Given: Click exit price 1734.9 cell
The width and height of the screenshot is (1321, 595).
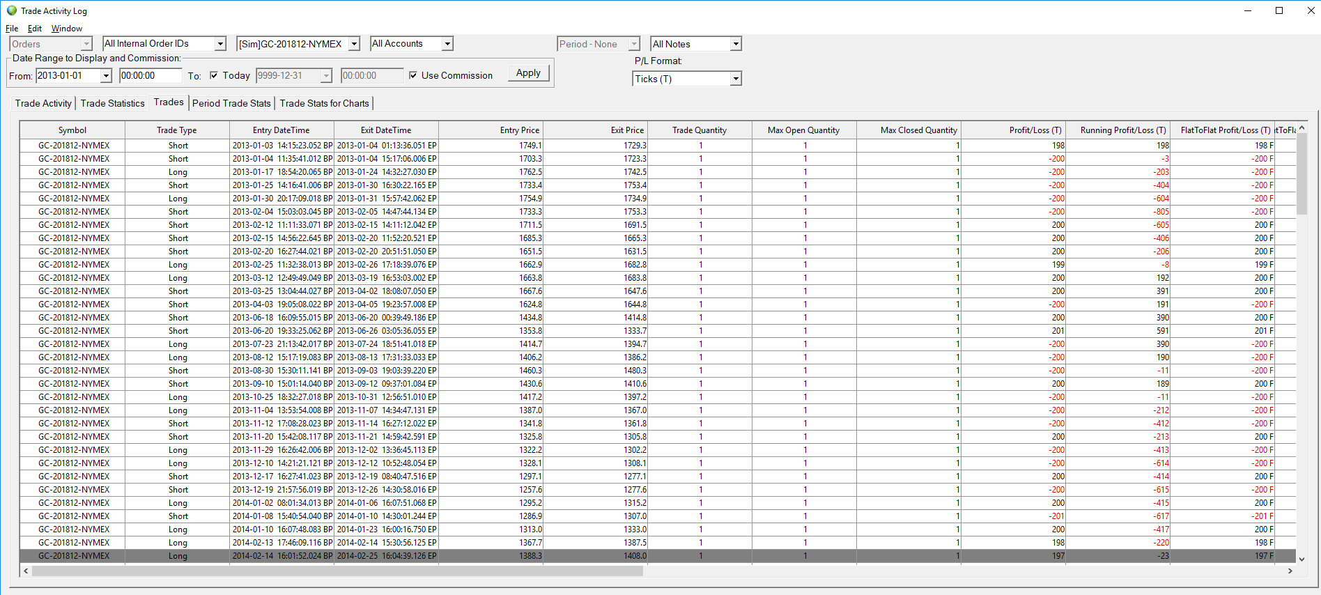Looking at the screenshot, I should pyautogui.click(x=595, y=199).
